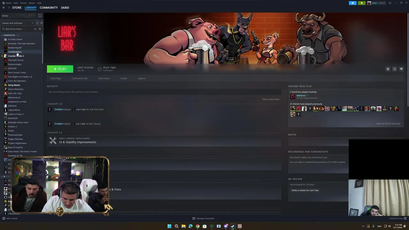Open the Friends menu
This screenshot has width=409, height=230.
[23, 3]
